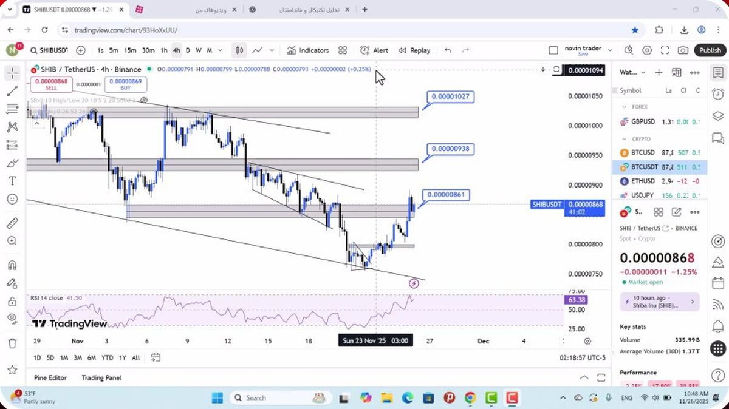Screen dimensions: 729x409
Task: Open the indicator templates grid icon
Action: click(343, 50)
